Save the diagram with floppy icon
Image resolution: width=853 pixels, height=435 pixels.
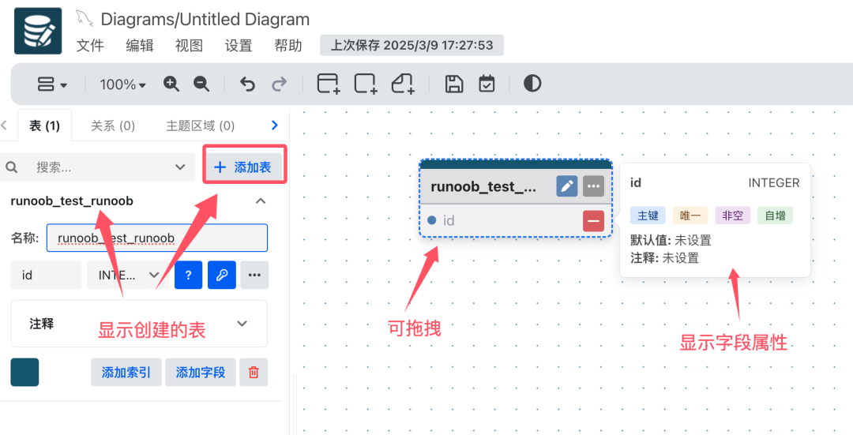pyautogui.click(x=454, y=84)
